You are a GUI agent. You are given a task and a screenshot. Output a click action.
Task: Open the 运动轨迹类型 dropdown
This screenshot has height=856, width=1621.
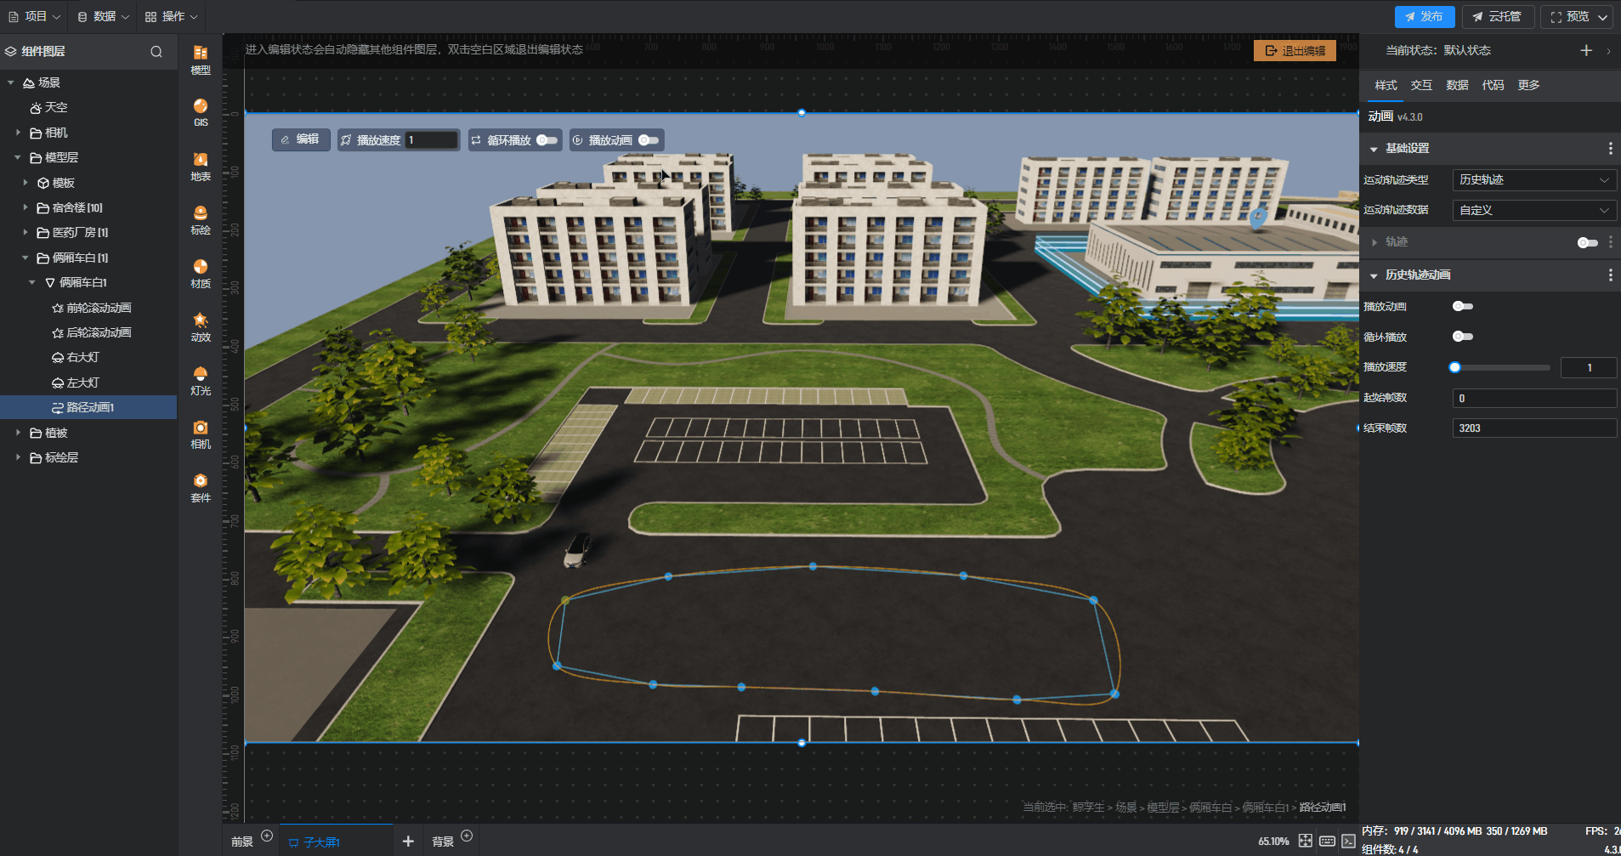click(x=1533, y=180)
